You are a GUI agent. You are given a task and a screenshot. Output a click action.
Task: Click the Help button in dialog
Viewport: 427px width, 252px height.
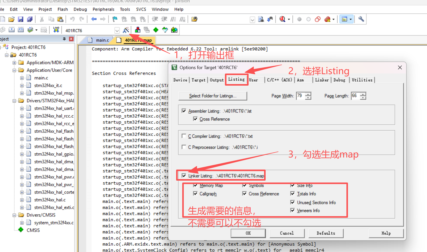(x=386, y=233)
